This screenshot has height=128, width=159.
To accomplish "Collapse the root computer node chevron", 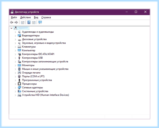I will coord(11,28).
